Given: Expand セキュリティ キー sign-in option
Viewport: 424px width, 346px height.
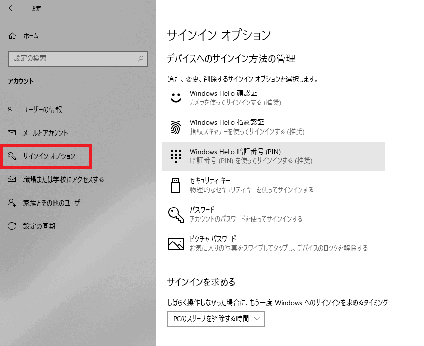Looking at the screenshot, I should pos(274,186).
